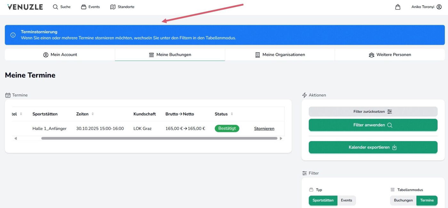Switch Tabellenmodus to Buchungen
Image resolution: width=448 pixels, height=208 pixels.
click(x=403, y=200)
